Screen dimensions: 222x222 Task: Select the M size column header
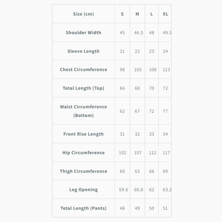(137, 14)
